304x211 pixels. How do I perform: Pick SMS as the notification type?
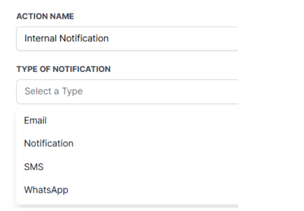point(34,167)
